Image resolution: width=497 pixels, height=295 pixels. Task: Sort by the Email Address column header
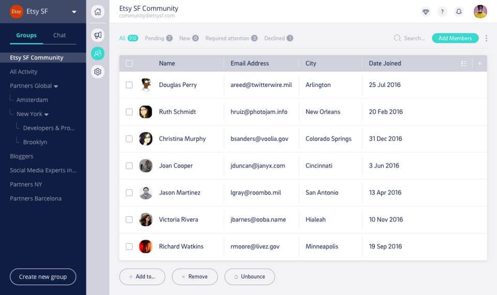[250, 63]
